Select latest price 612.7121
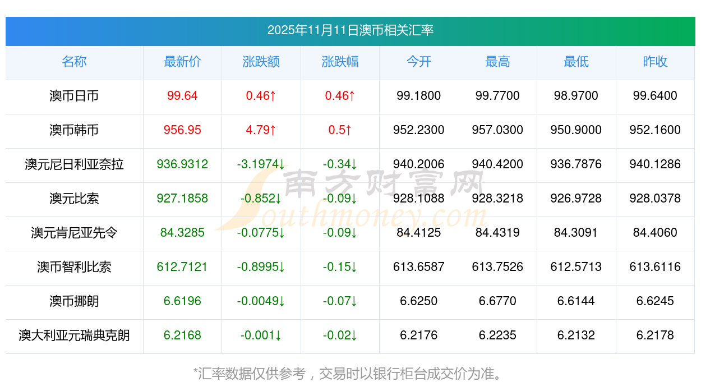The image size is (701, 391). pos(182,267)
